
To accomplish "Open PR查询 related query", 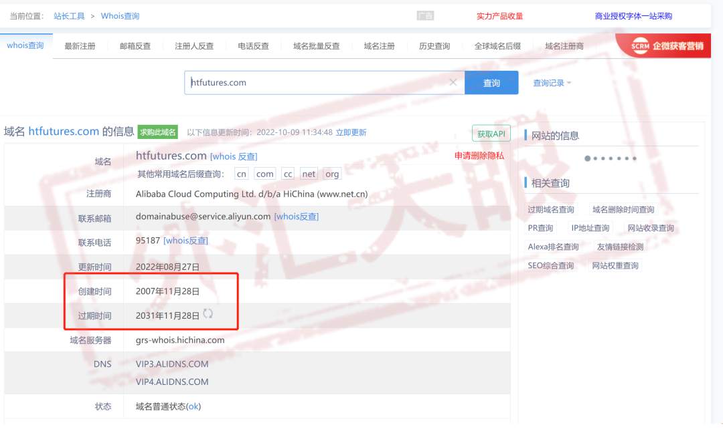I will pos(540,228).
